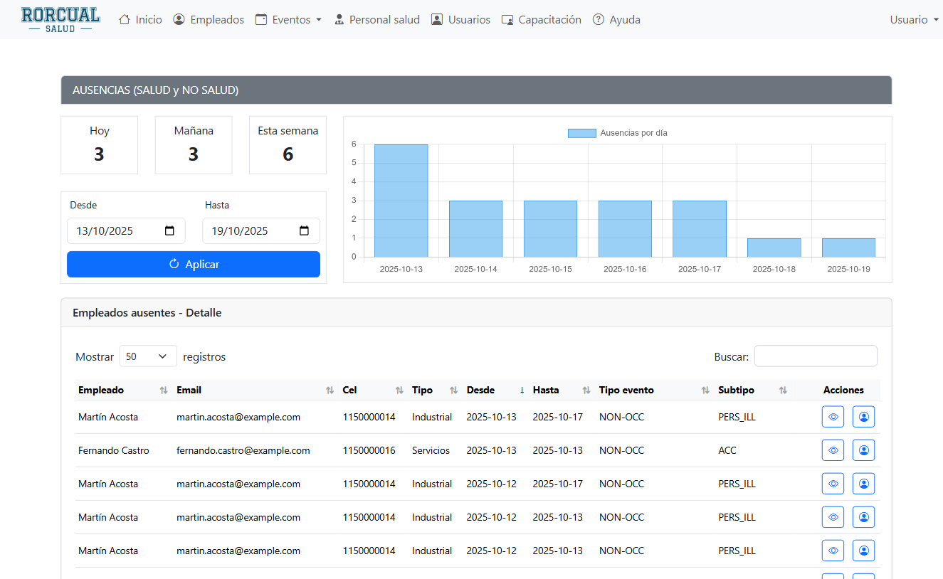943x579 pixels.
Task: View details eye icon for Fernando Castro
Action: pos(833,450)
